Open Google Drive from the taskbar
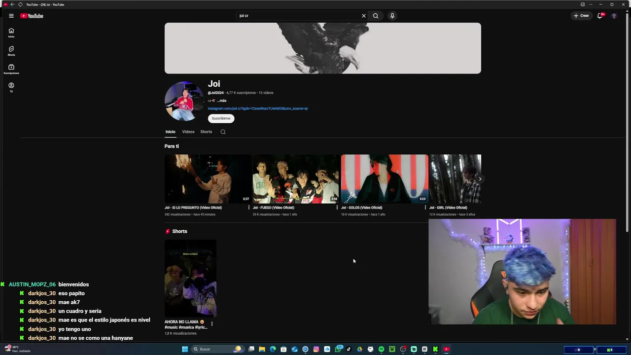631x355 pixels. (x=359, y=349)
